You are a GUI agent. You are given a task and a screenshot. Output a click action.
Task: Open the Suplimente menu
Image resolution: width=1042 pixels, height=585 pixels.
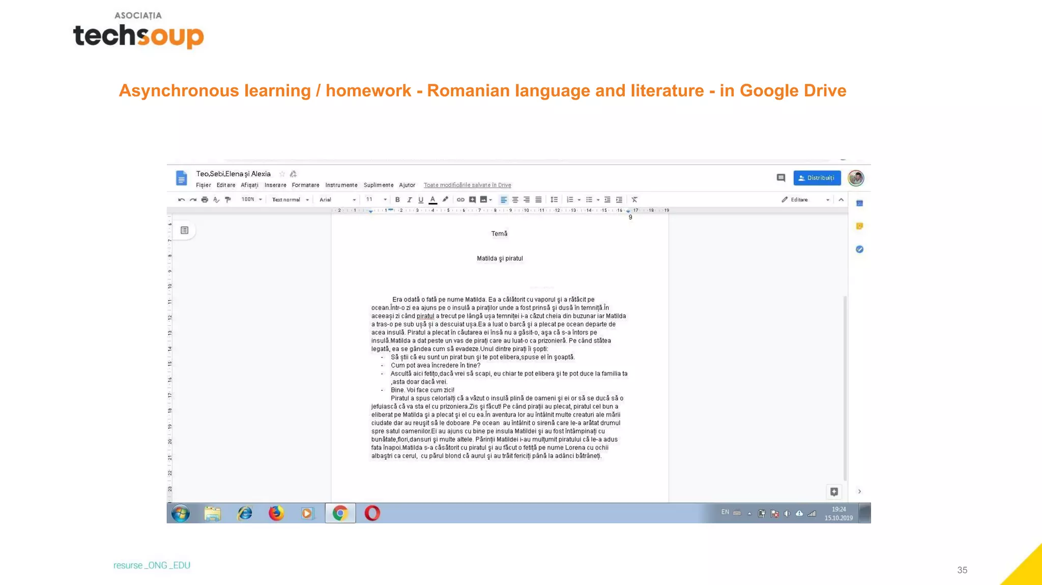tap(379, 185)
